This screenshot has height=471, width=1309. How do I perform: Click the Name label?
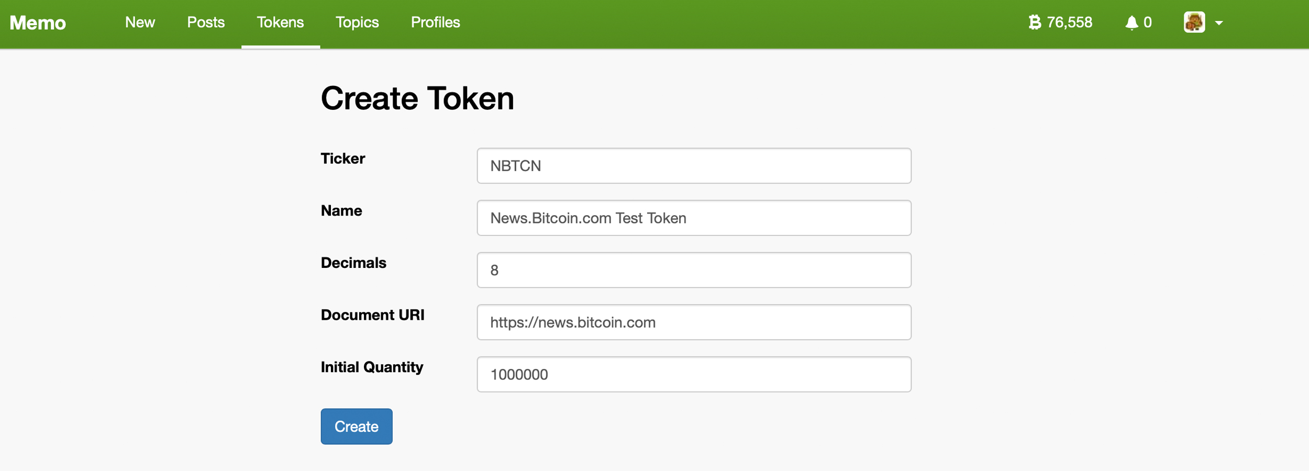[341, 211]
